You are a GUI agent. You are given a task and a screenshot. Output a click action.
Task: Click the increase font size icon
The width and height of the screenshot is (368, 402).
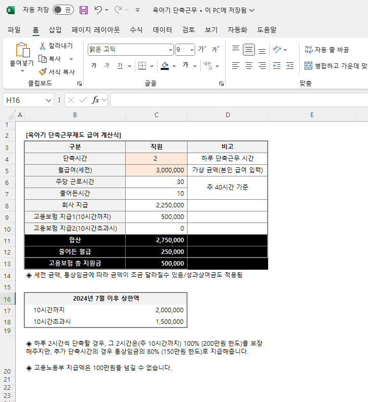pos(202,49)
